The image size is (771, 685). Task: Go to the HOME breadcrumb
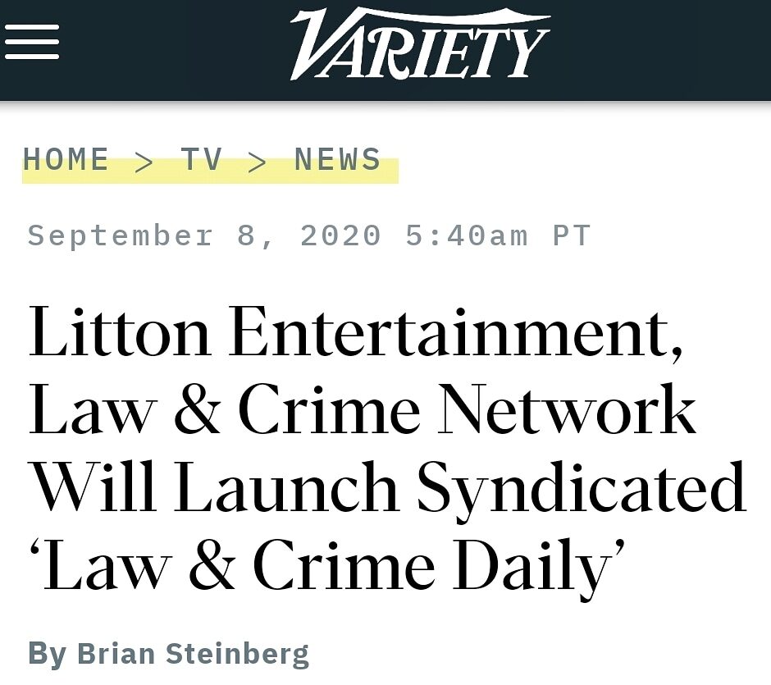(66, 159)
